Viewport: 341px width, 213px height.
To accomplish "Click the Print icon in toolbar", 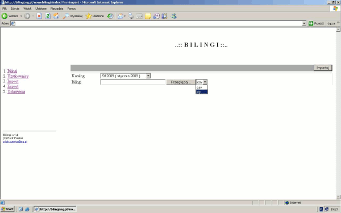I will pyautogui.click(x=131, y=16).
